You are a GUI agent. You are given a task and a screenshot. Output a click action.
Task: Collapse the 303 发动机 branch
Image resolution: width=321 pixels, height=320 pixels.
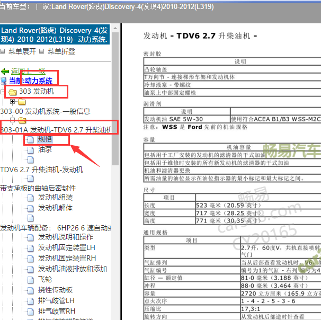pos(3,92)
